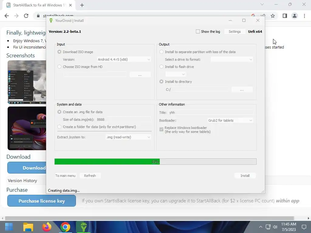
Task: Return To main menu
Action: coord(65,176)
